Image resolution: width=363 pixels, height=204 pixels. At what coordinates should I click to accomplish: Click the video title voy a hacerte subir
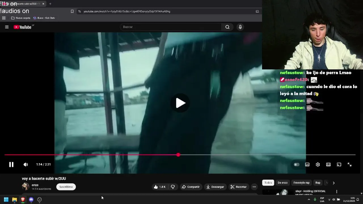point(44,178)
